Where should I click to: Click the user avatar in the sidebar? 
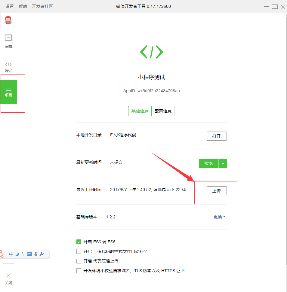pyautogui.click(x=8, y=20)
